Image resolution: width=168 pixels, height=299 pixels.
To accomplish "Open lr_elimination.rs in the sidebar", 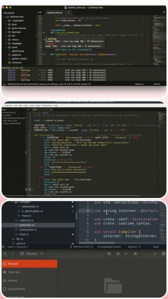I will [x=32, y=211].
